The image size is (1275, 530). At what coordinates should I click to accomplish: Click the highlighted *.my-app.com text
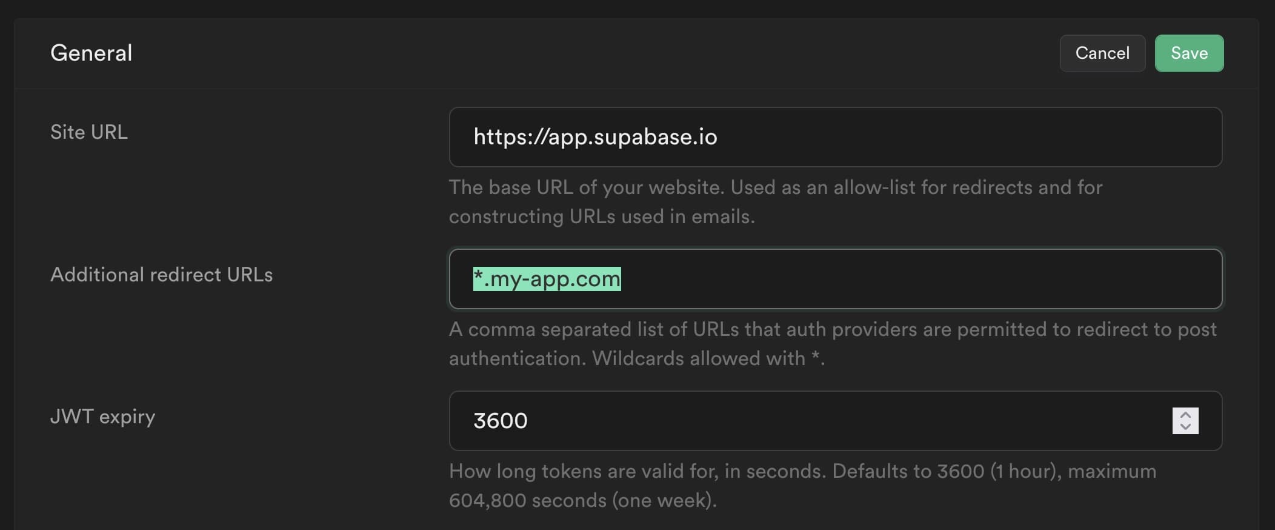click(x=547, y=279)
